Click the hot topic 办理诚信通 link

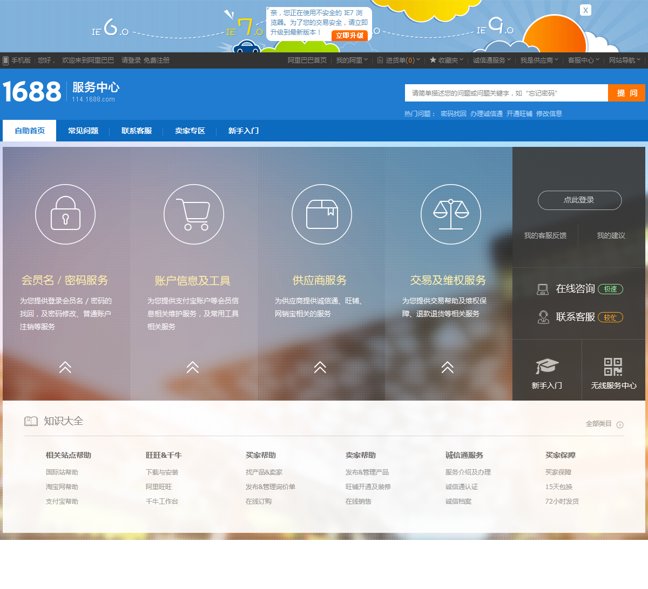tap(487, 114)
